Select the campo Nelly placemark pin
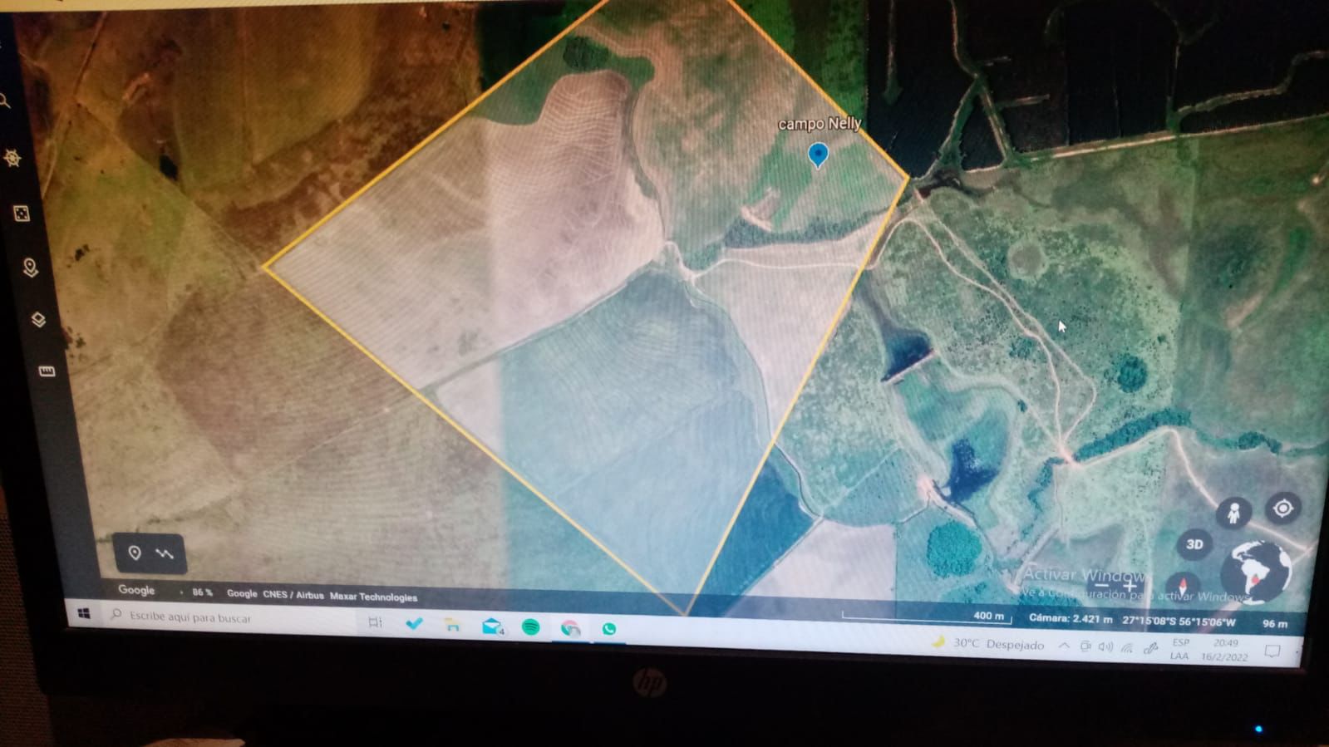1329x747 pixels. pos(818,155)
